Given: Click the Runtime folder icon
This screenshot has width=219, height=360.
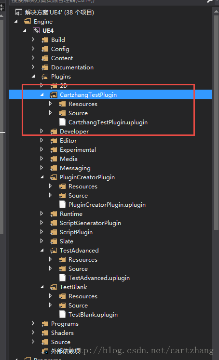Looking at the screenshot, I should pos(54,214).
